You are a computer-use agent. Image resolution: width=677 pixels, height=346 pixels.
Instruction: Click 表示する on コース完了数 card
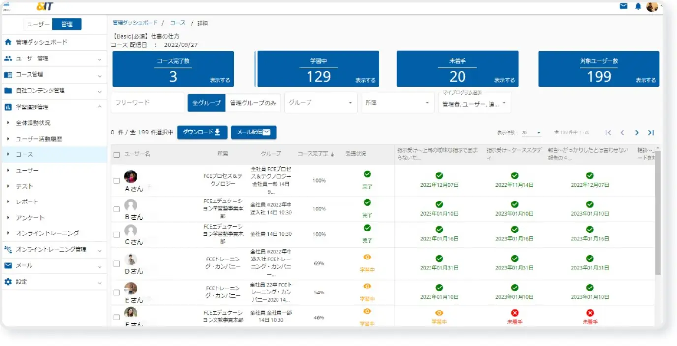click(219, 80)
